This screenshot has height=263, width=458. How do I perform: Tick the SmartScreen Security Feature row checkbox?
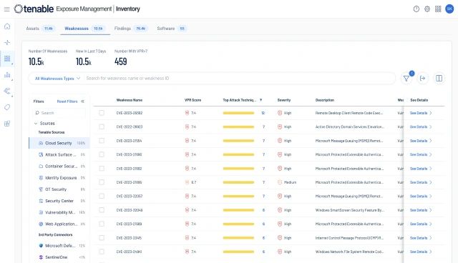[x=102, y=210]
